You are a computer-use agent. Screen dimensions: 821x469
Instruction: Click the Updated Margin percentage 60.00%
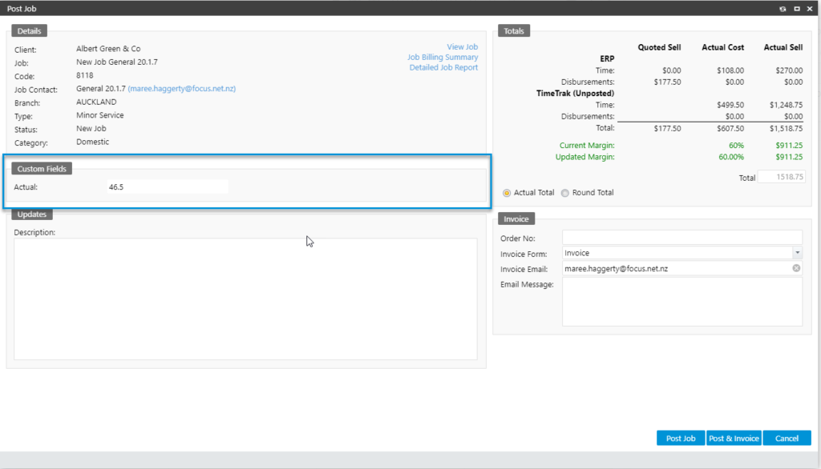(x=731, y=157)
